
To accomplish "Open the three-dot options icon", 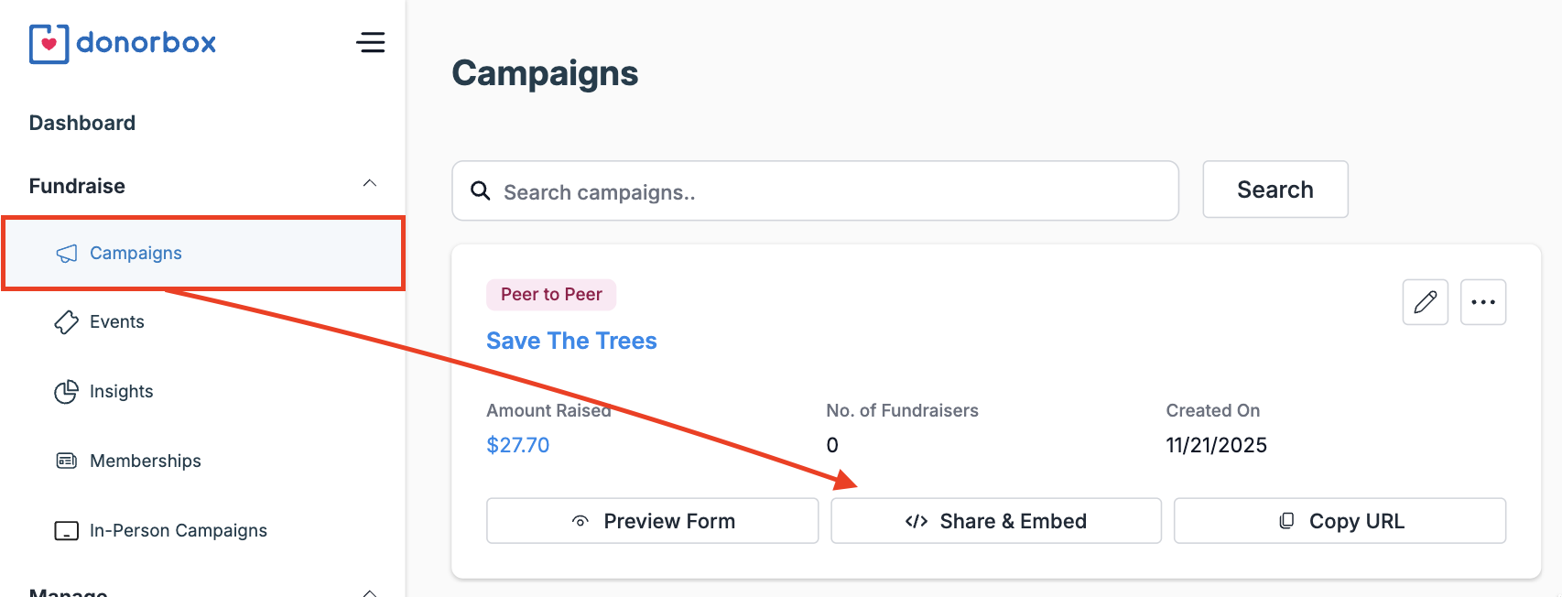I will (1483, 301).
